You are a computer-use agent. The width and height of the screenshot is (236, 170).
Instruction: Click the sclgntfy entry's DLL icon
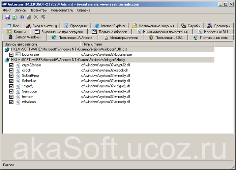click(18, 86)
